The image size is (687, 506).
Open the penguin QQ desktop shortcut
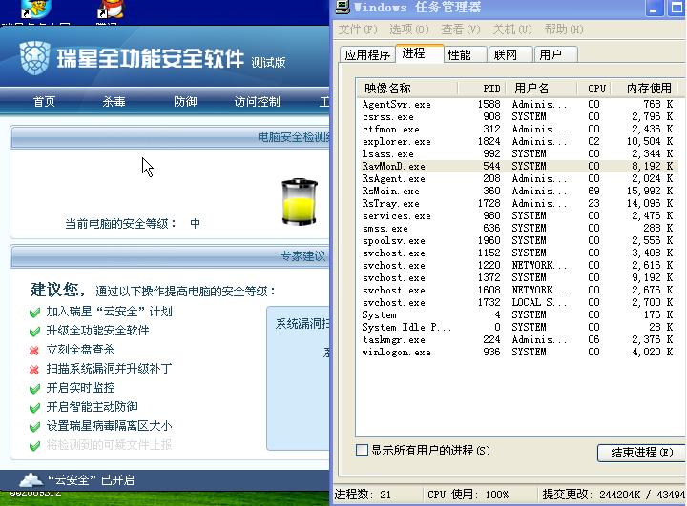pos(112,10)
